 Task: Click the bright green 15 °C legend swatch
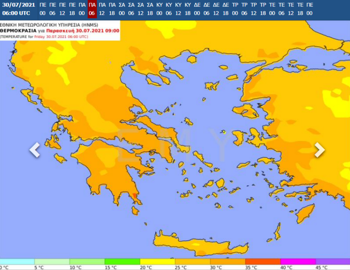(x=122, y=262)
